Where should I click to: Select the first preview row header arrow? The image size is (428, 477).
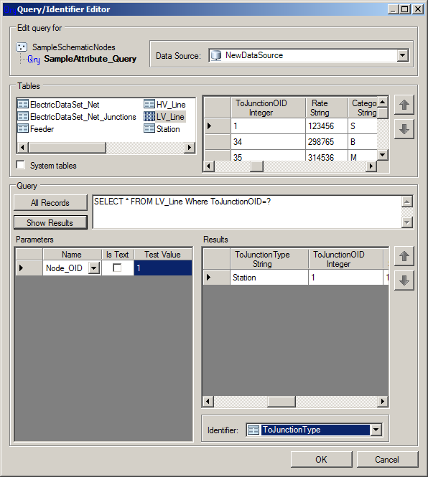pos(217,126)
